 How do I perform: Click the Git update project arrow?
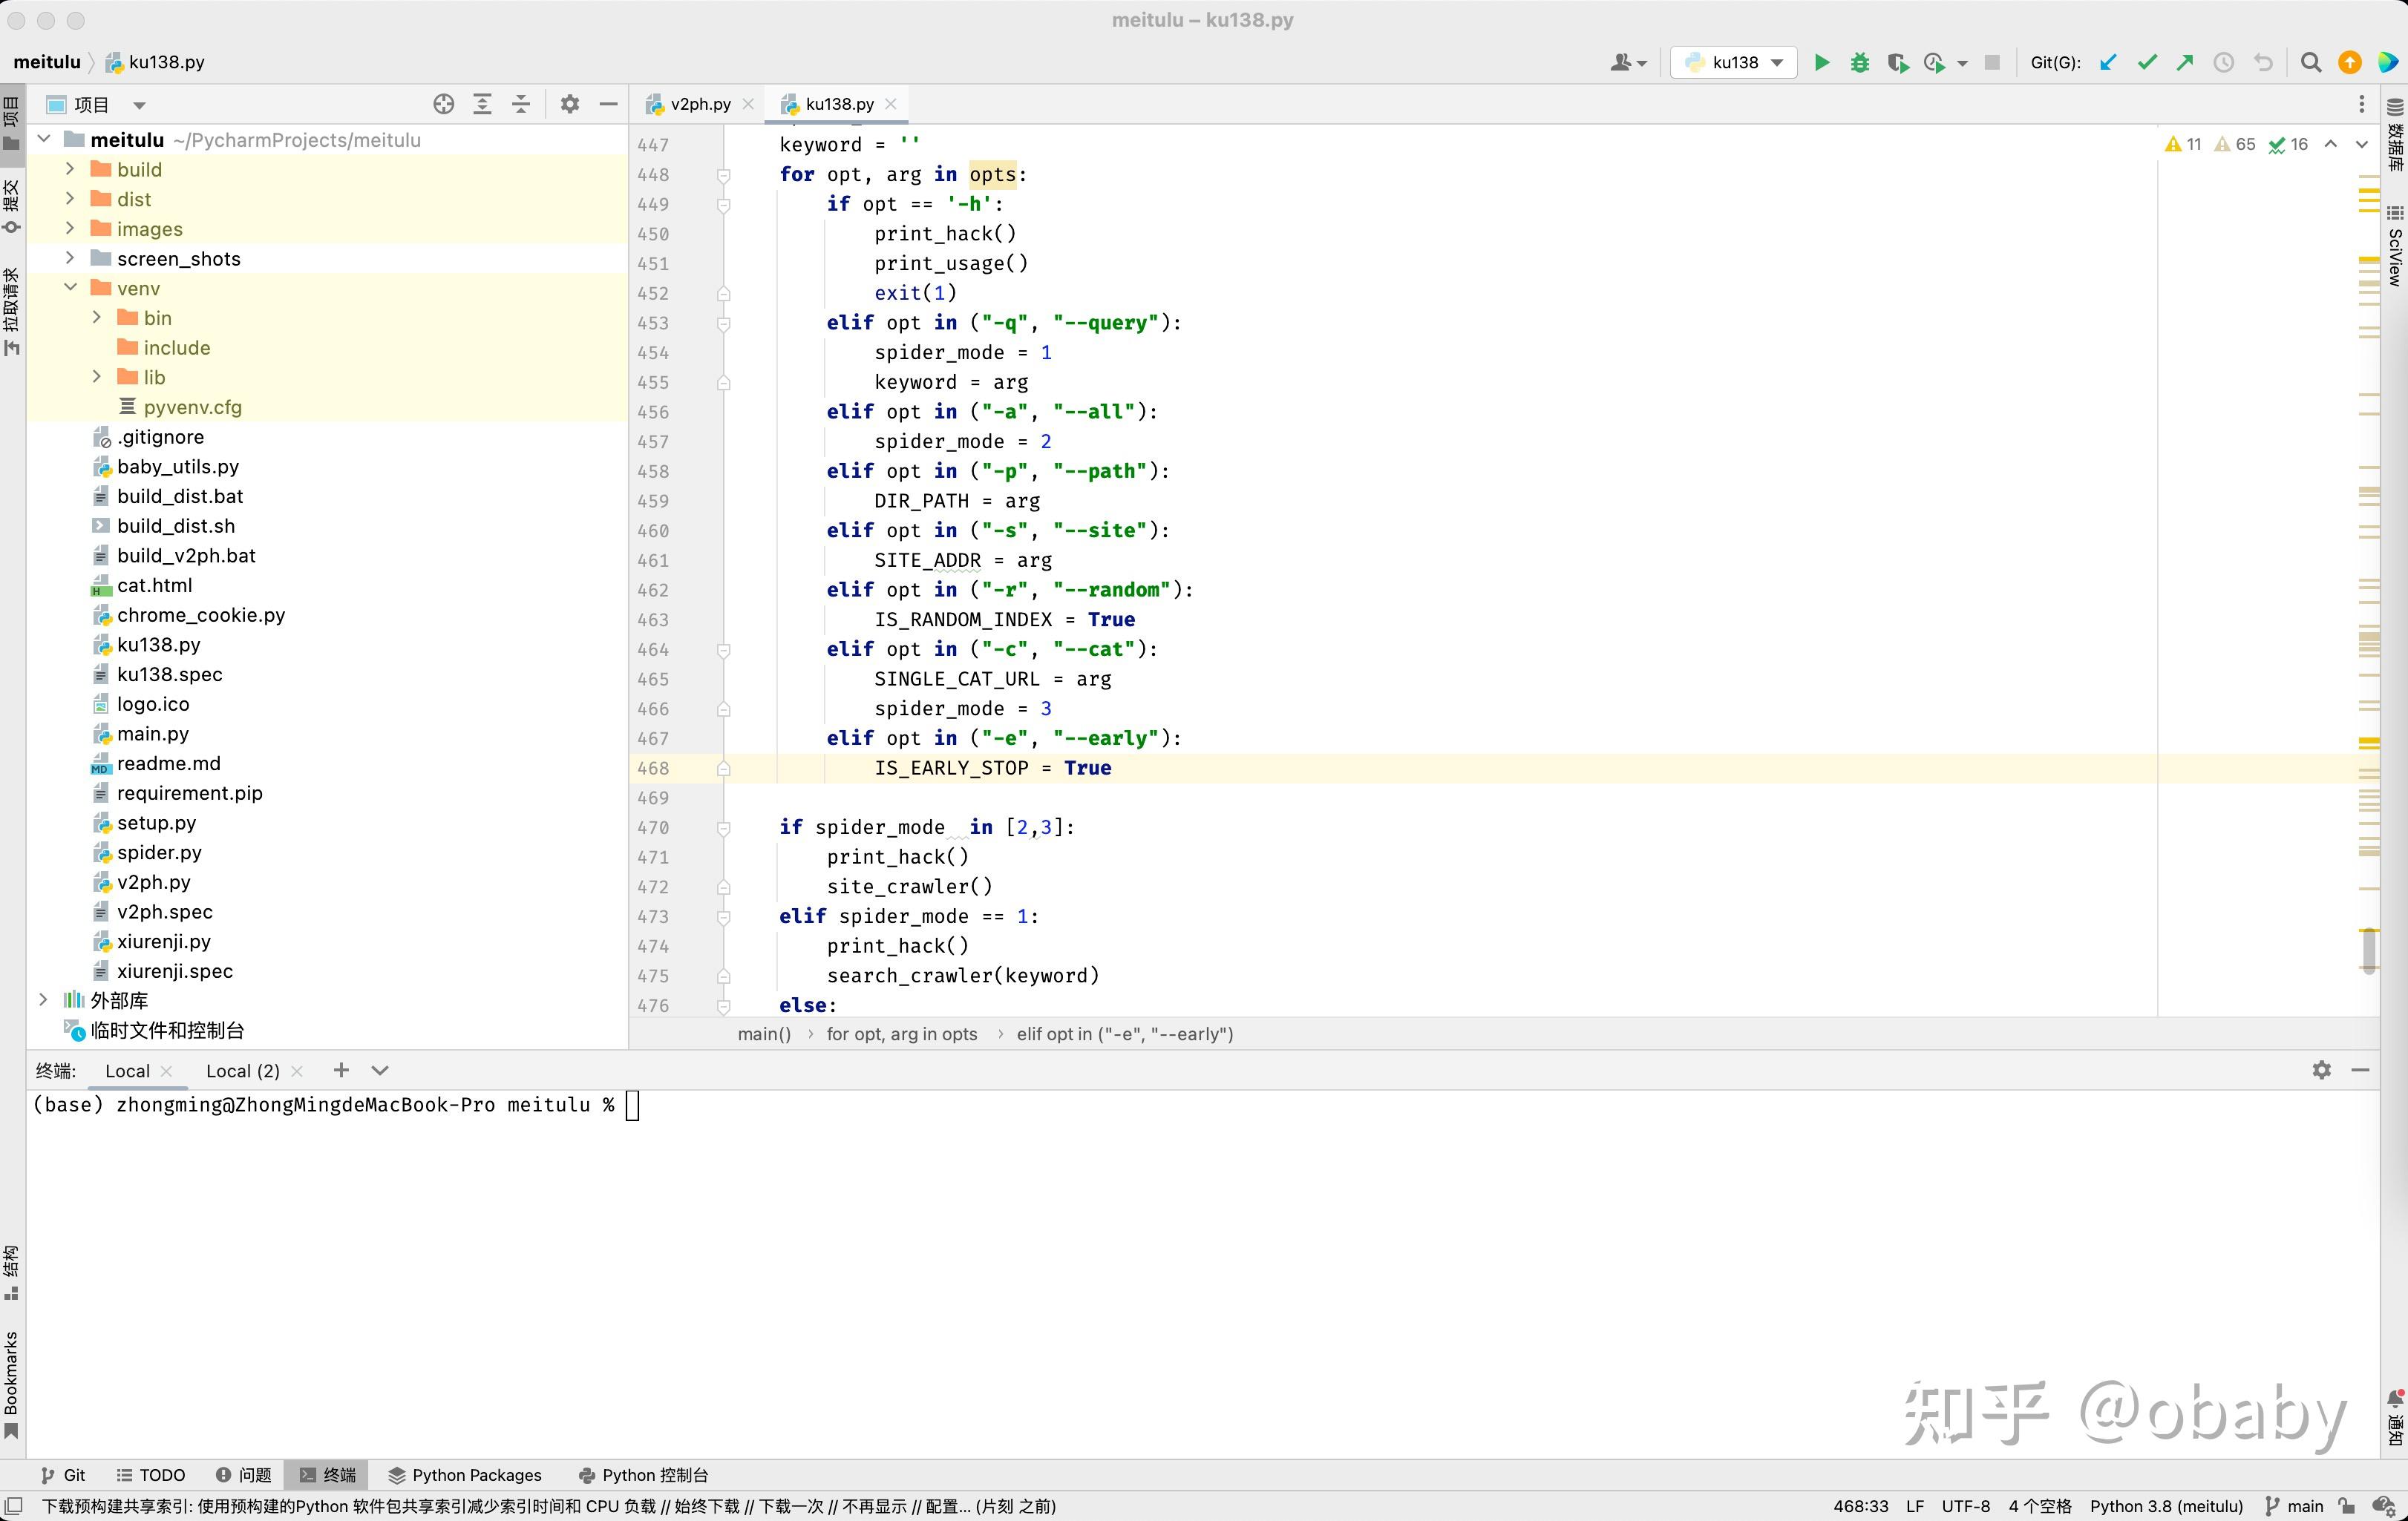[x=2108, y=62]
